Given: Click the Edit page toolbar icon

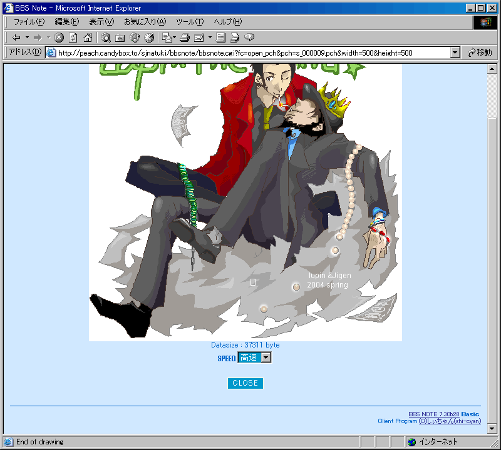Looking at the screenshot, I should click(x=199, y=37).
